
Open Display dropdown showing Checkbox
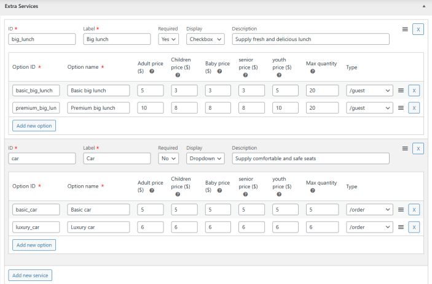point(205,39)
